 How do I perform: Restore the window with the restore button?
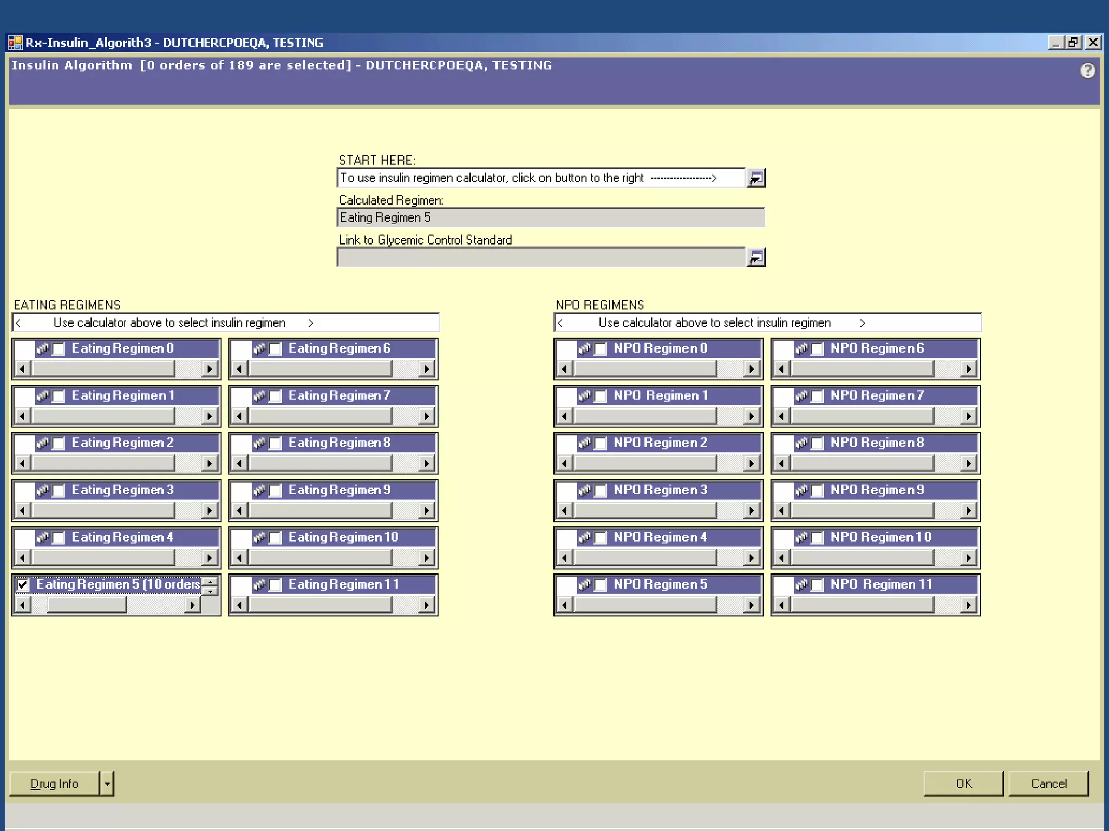1074,42
